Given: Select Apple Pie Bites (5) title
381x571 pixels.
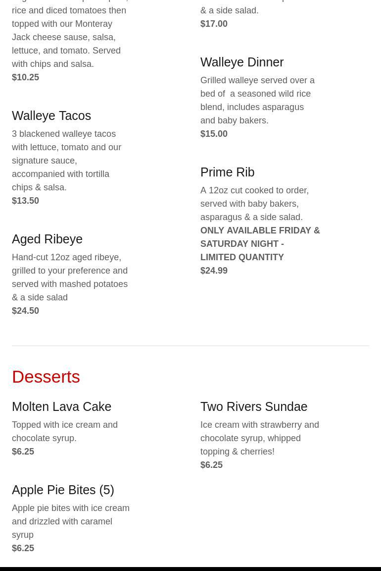Looking at the screenshot, I should [63, 490].
